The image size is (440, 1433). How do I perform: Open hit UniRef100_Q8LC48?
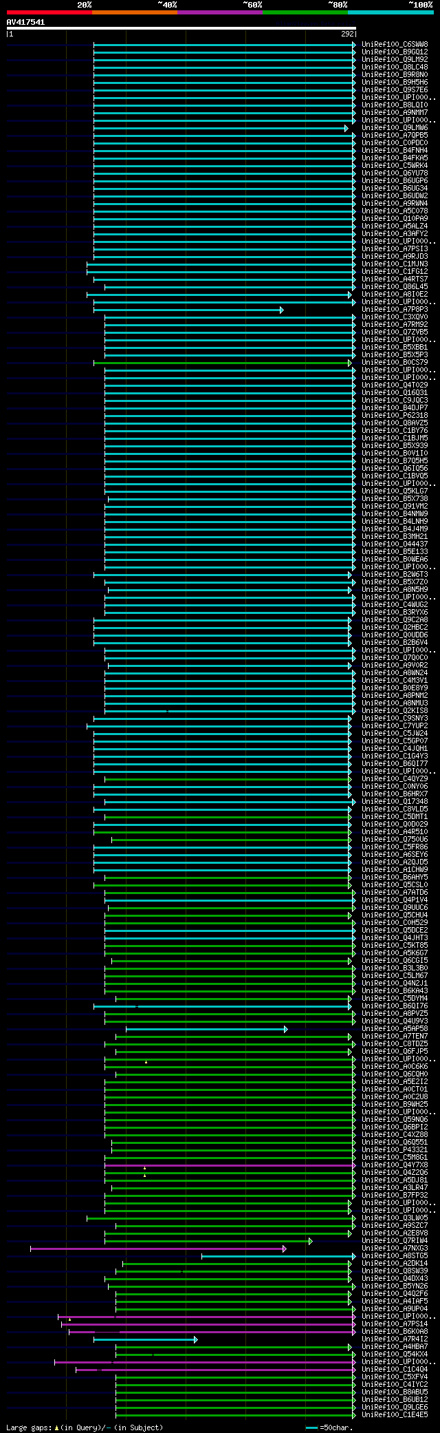(395, 67)
